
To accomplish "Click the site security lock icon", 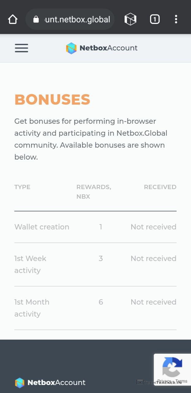I will click(36, 20).
